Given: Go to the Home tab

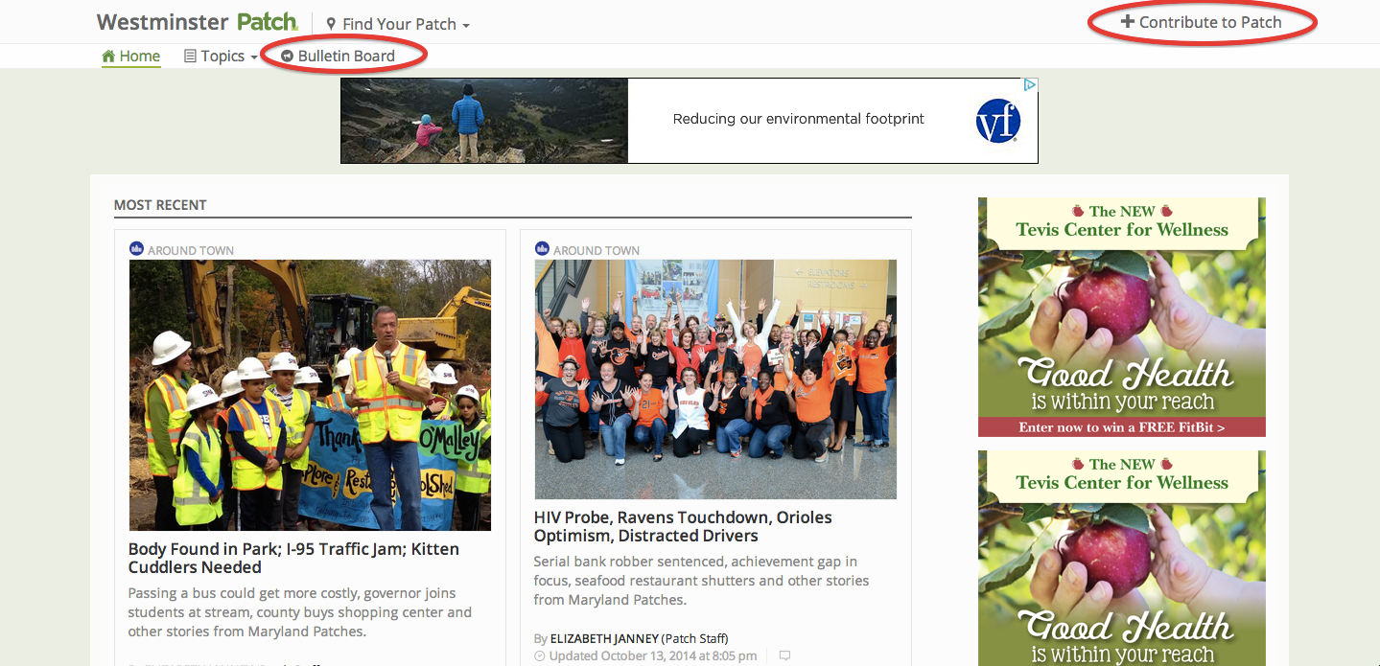Looking at the screenshot, I should point(139,57).
